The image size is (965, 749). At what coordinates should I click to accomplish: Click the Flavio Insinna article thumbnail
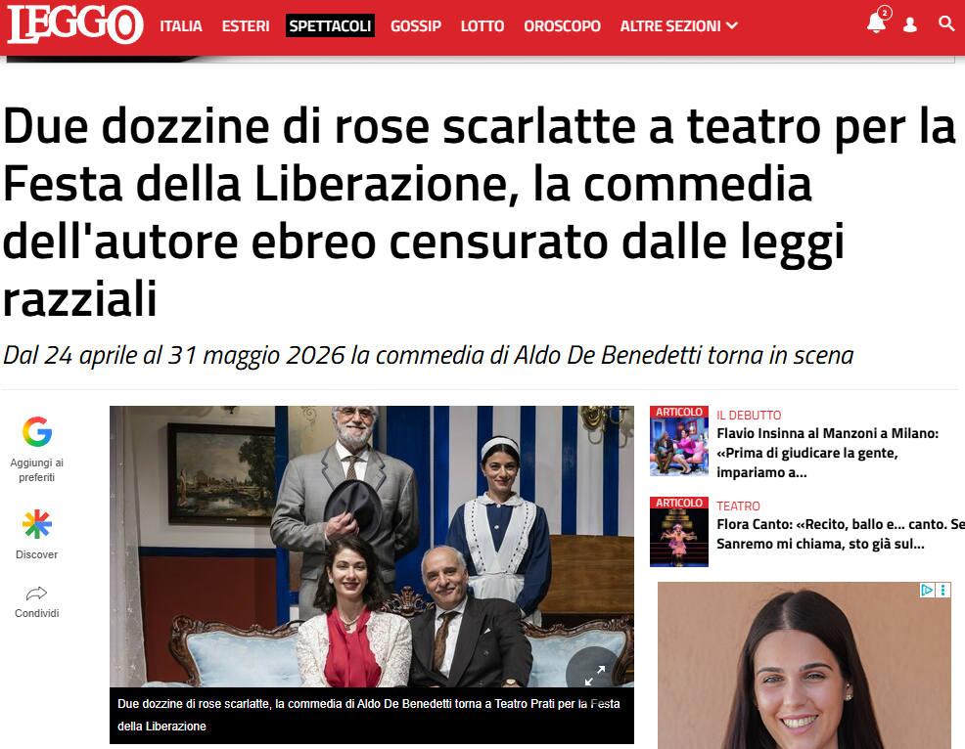(x=679, y=441)
